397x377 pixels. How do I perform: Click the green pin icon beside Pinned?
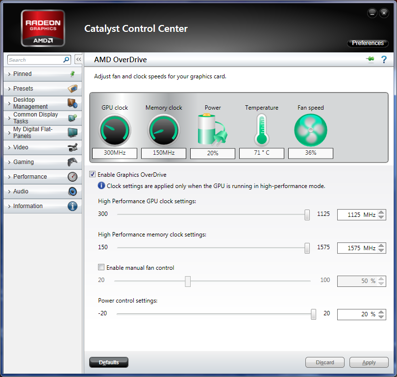73,73
